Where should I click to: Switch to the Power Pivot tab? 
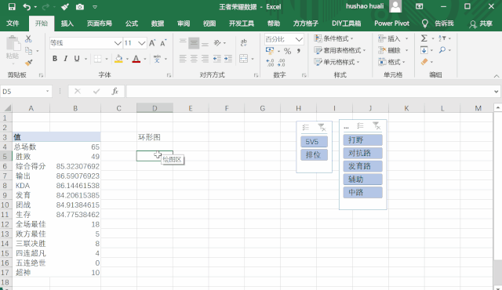point(392,24)
